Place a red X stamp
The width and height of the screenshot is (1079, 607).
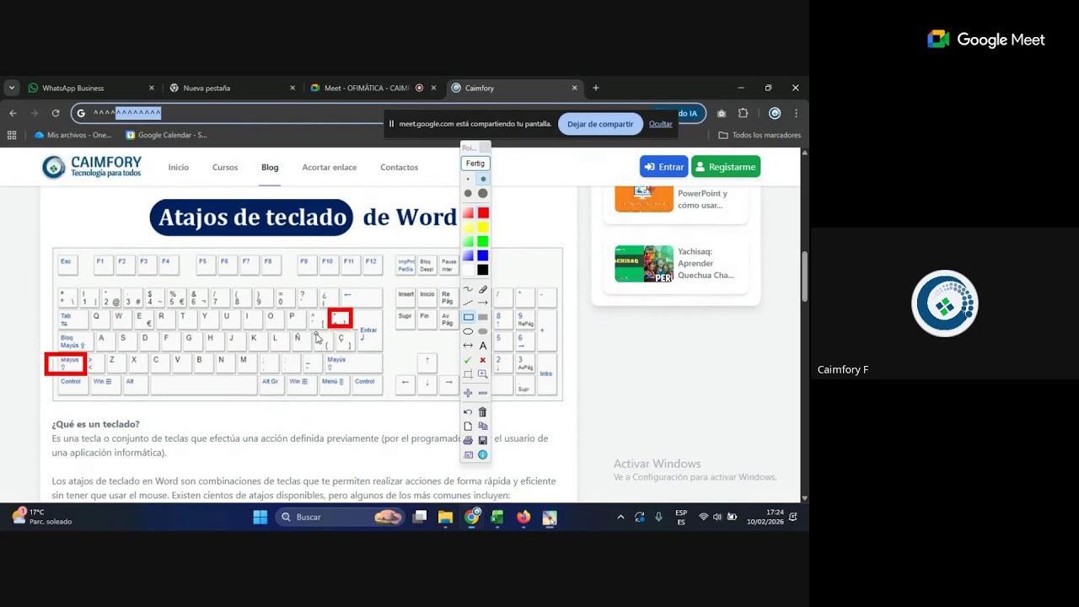pyautogui.click(x=483, y=360)
